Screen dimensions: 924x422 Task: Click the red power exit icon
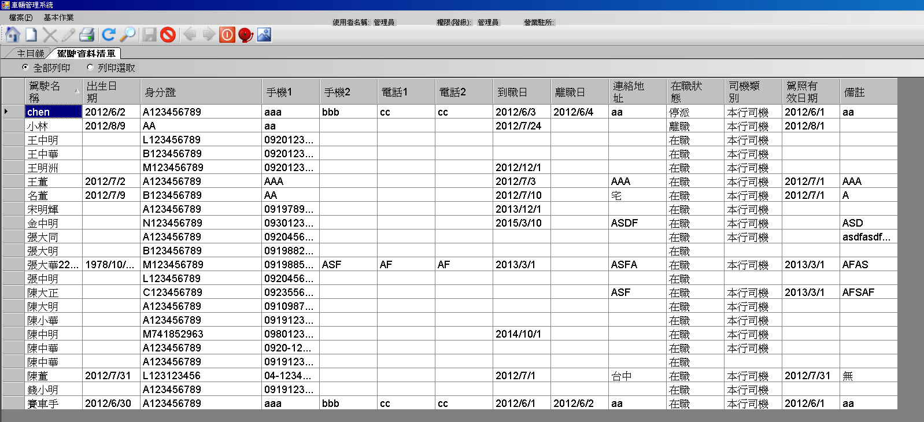click(227, 35)
